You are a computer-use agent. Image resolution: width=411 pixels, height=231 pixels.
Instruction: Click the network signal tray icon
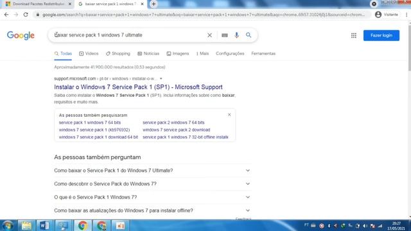(380, 226)
